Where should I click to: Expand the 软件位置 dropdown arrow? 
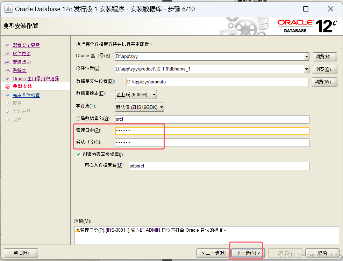point(306,69)
